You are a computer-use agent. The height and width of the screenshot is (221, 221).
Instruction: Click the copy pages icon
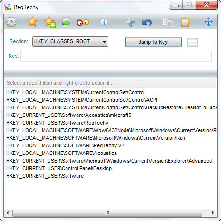[168, 22]
